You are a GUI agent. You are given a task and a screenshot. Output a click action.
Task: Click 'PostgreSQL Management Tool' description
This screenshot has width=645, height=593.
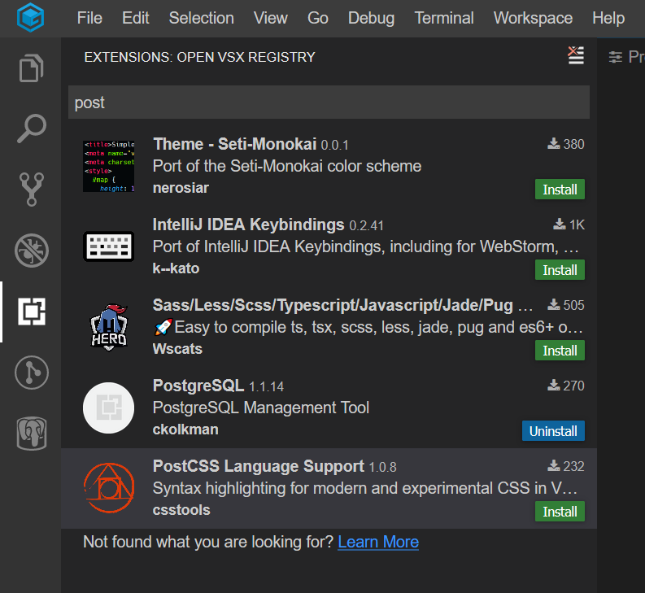coord(261,408)
